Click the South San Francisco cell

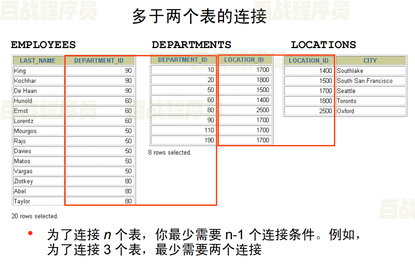pyautogui.click(x=370, y=81)
